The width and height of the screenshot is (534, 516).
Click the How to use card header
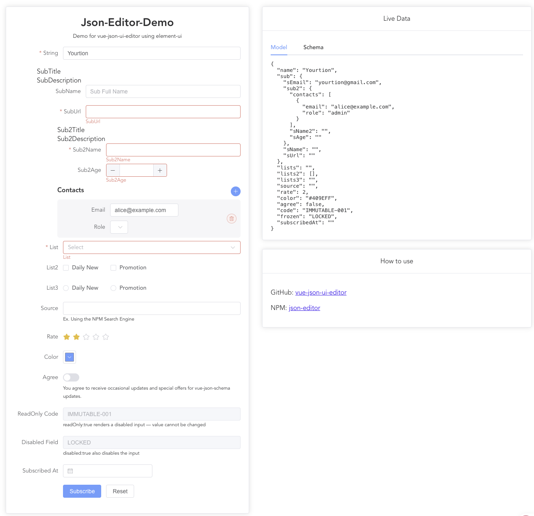coord(397,261)
